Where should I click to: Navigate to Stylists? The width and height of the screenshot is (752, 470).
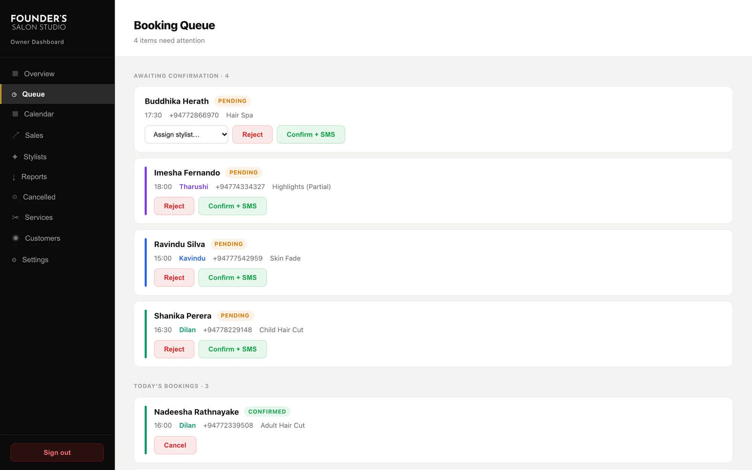57,157
